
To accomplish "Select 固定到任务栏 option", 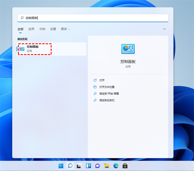I will [107, 101].
